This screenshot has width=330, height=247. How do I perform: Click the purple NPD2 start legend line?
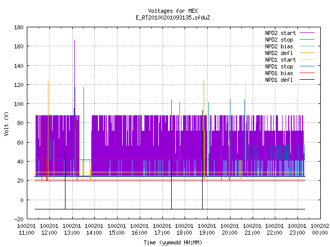tap(307, 33)
